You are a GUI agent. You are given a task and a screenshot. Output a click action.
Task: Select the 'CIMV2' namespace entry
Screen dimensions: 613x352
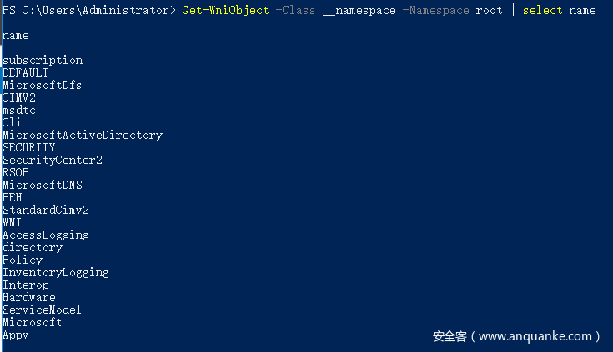click(x=19, y=97)
